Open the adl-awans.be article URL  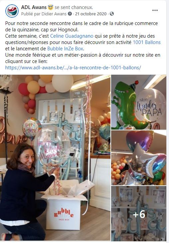[73, 68]
